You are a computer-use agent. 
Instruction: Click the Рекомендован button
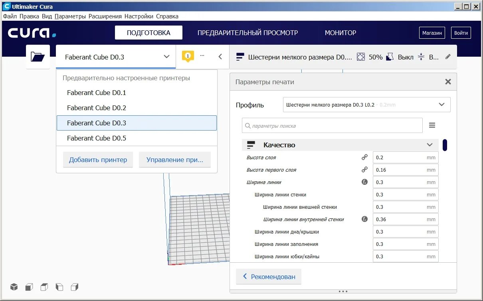click(269, 276)
